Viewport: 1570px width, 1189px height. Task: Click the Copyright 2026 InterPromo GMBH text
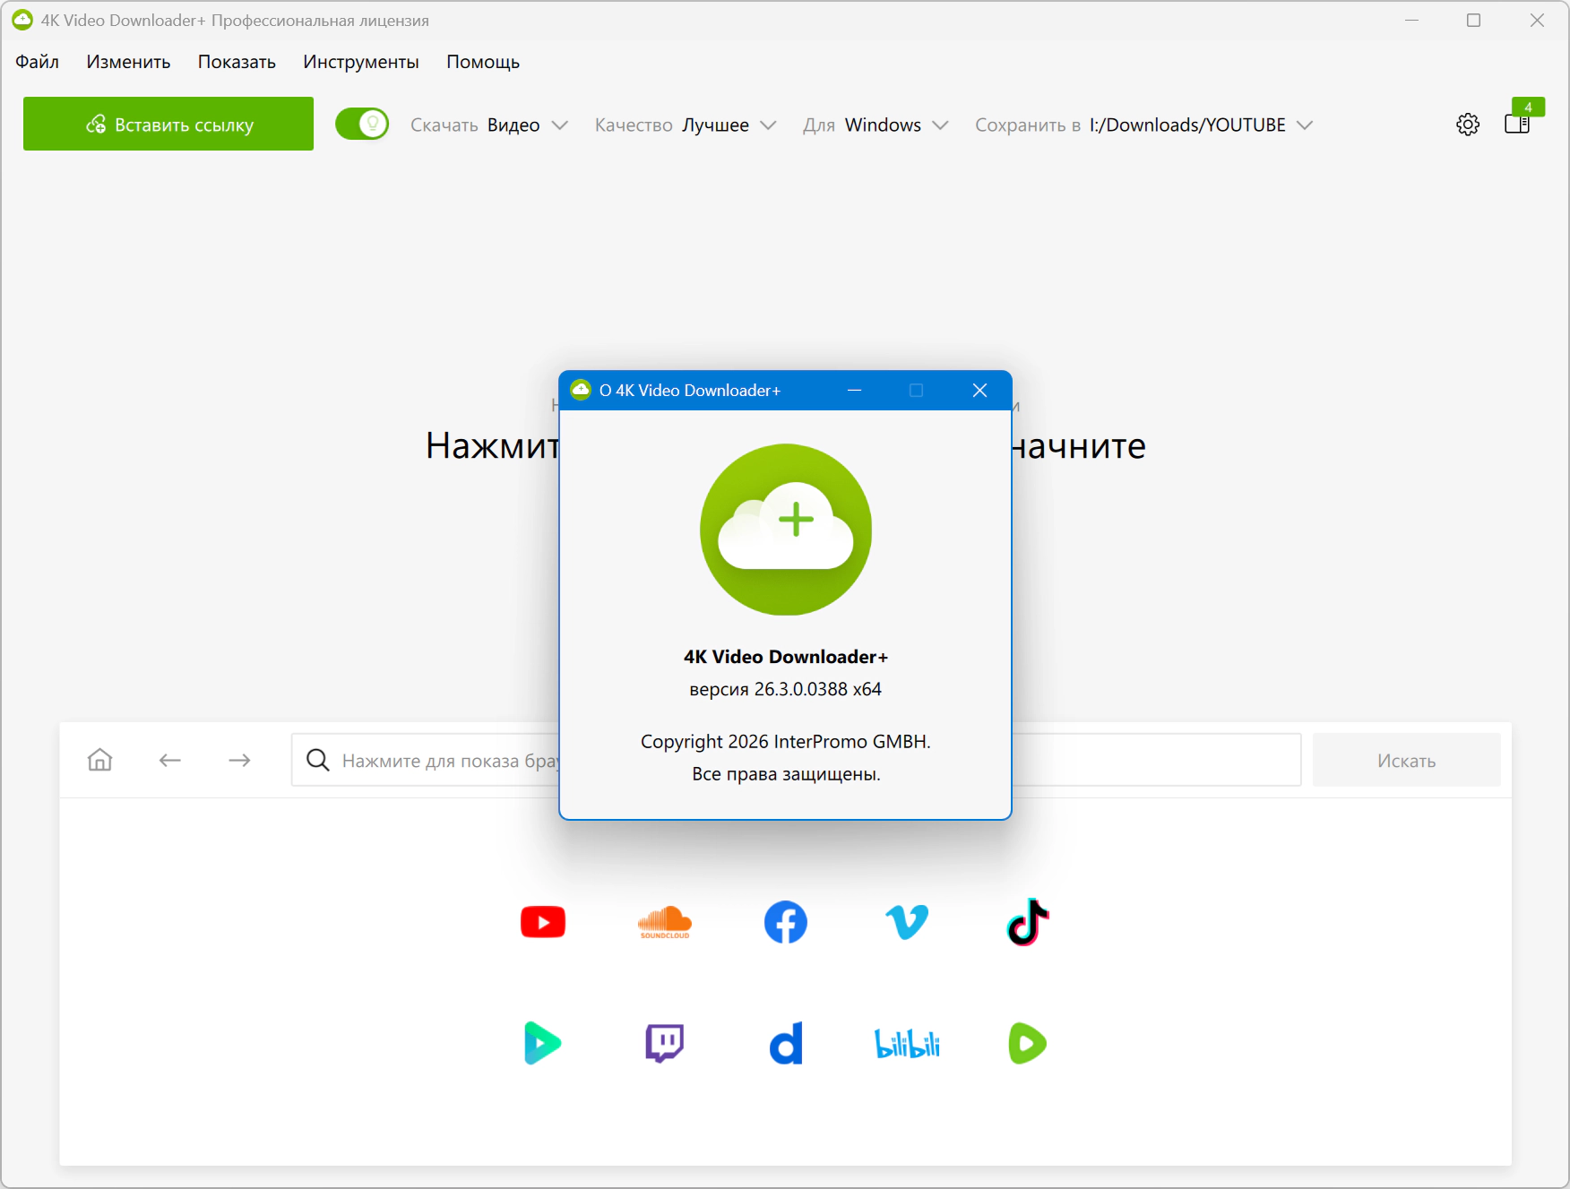[x=786, y=742]
